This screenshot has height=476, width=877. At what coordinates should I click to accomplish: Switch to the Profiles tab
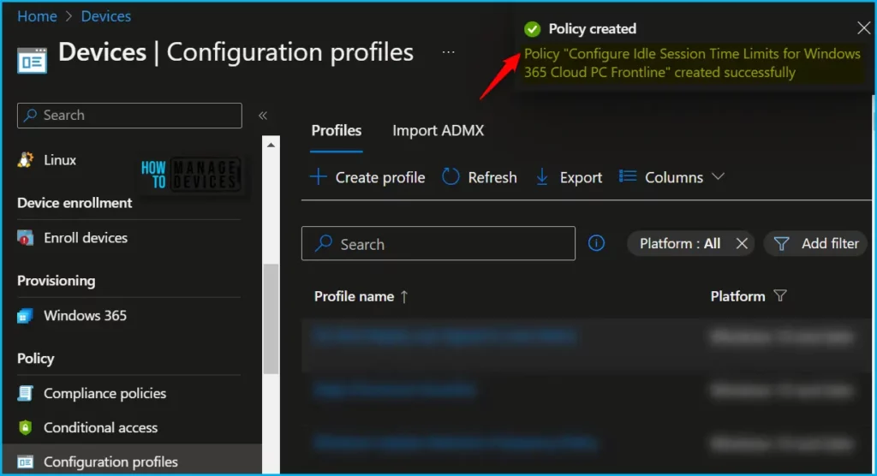click(x=336, y=130)
